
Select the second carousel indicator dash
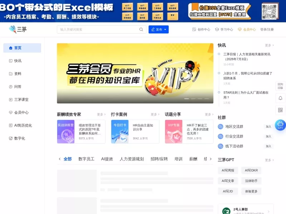pyautogui.click(x=193, y=99)
